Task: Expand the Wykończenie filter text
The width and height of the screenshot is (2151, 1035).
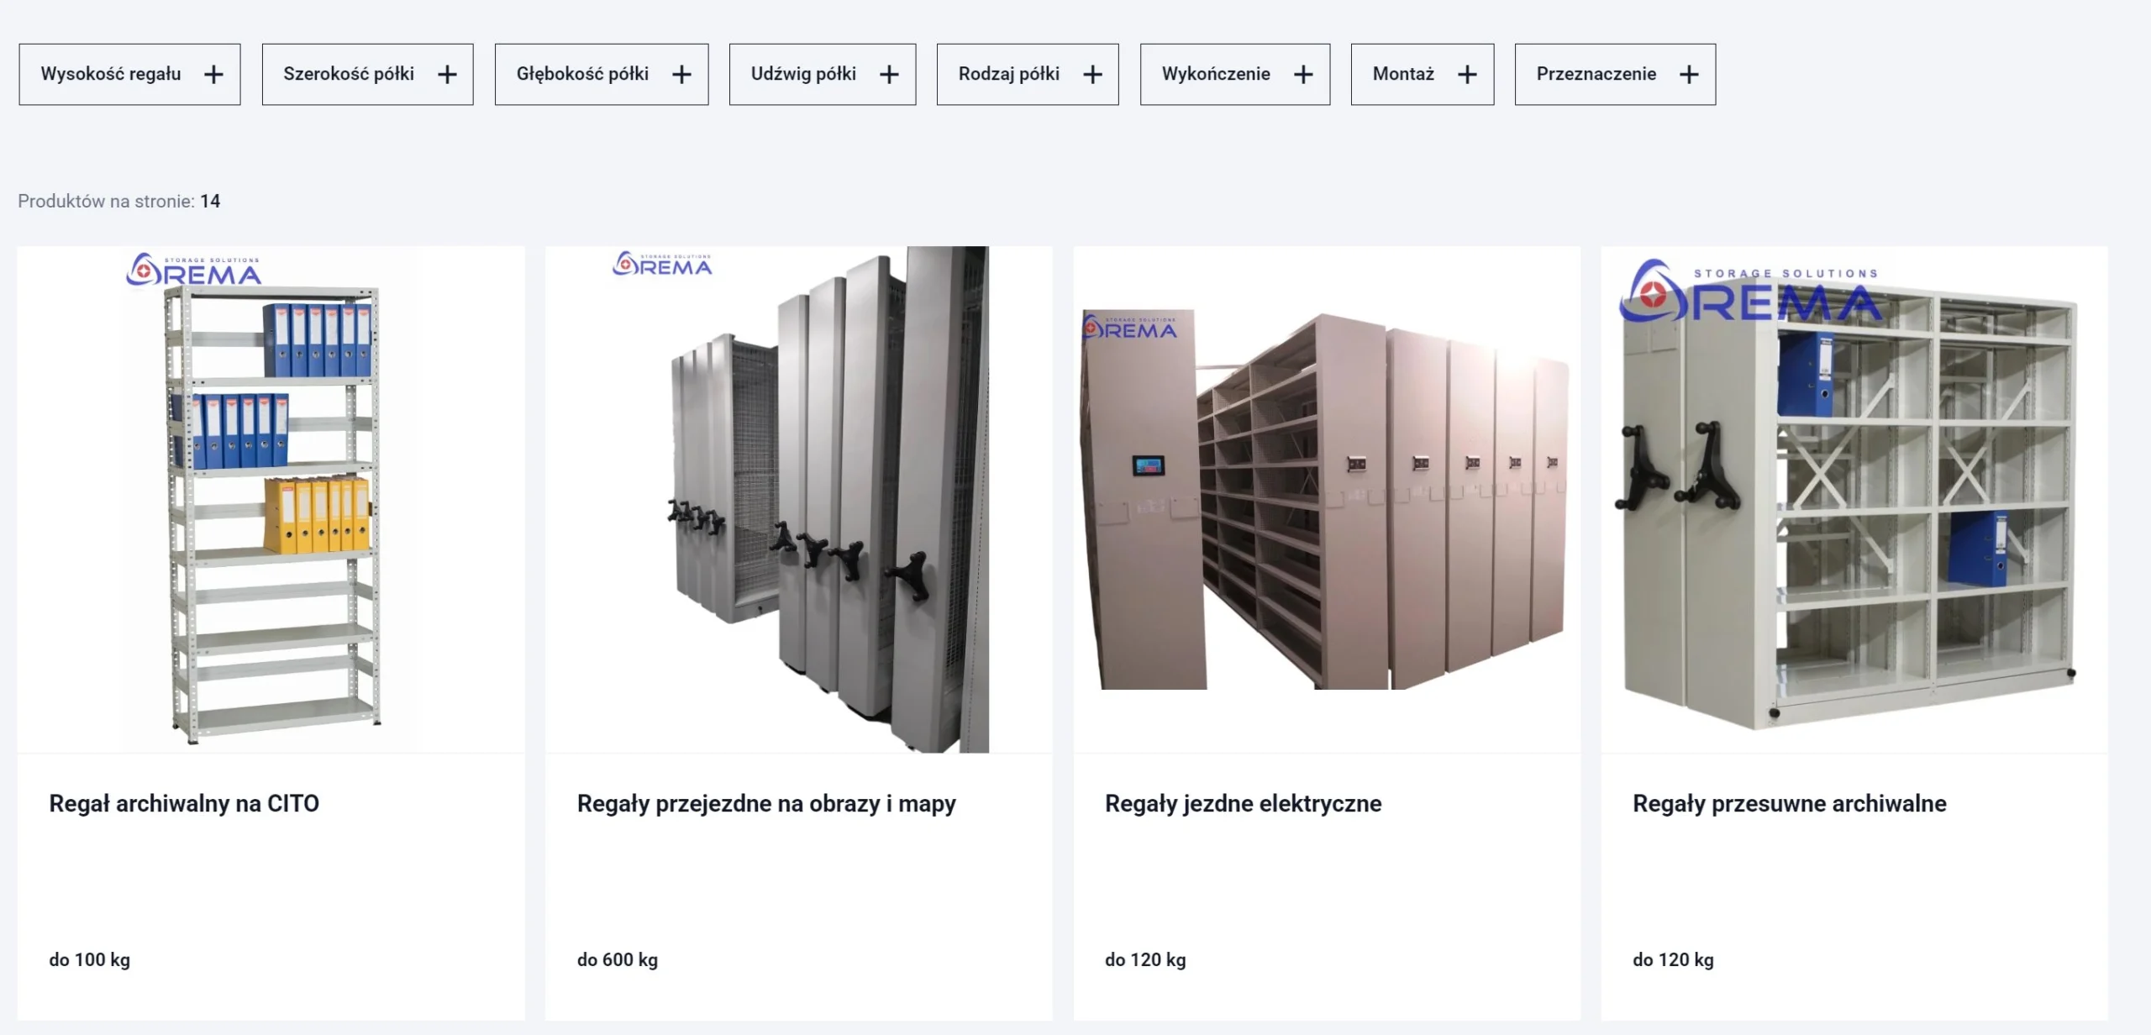Action: (1215, 74)
